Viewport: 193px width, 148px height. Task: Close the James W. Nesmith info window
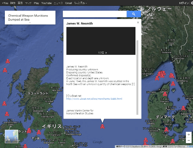pyautogui.click(x=138, y=22)
